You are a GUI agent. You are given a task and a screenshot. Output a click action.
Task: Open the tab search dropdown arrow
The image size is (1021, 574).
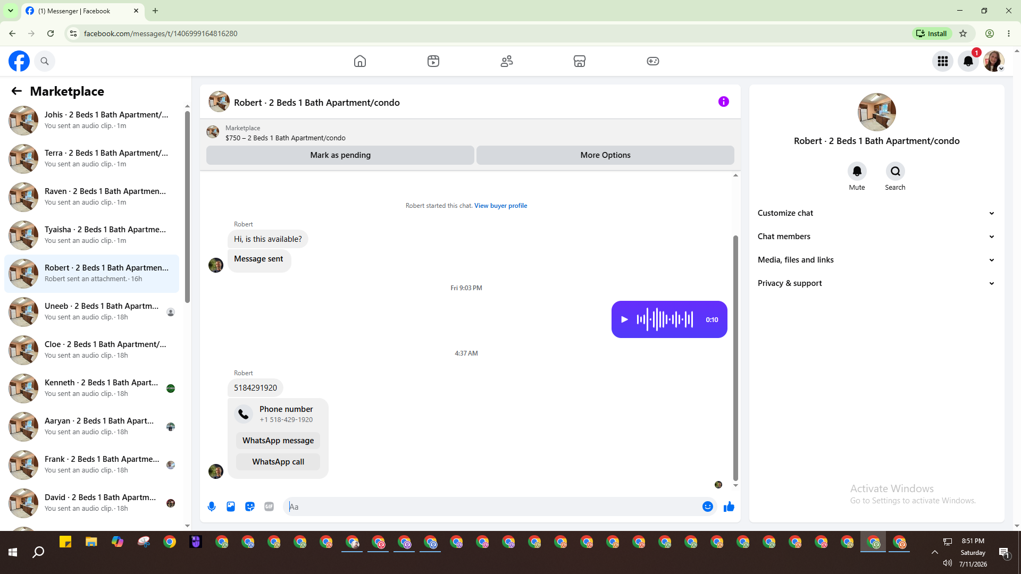tap(10, 11)
